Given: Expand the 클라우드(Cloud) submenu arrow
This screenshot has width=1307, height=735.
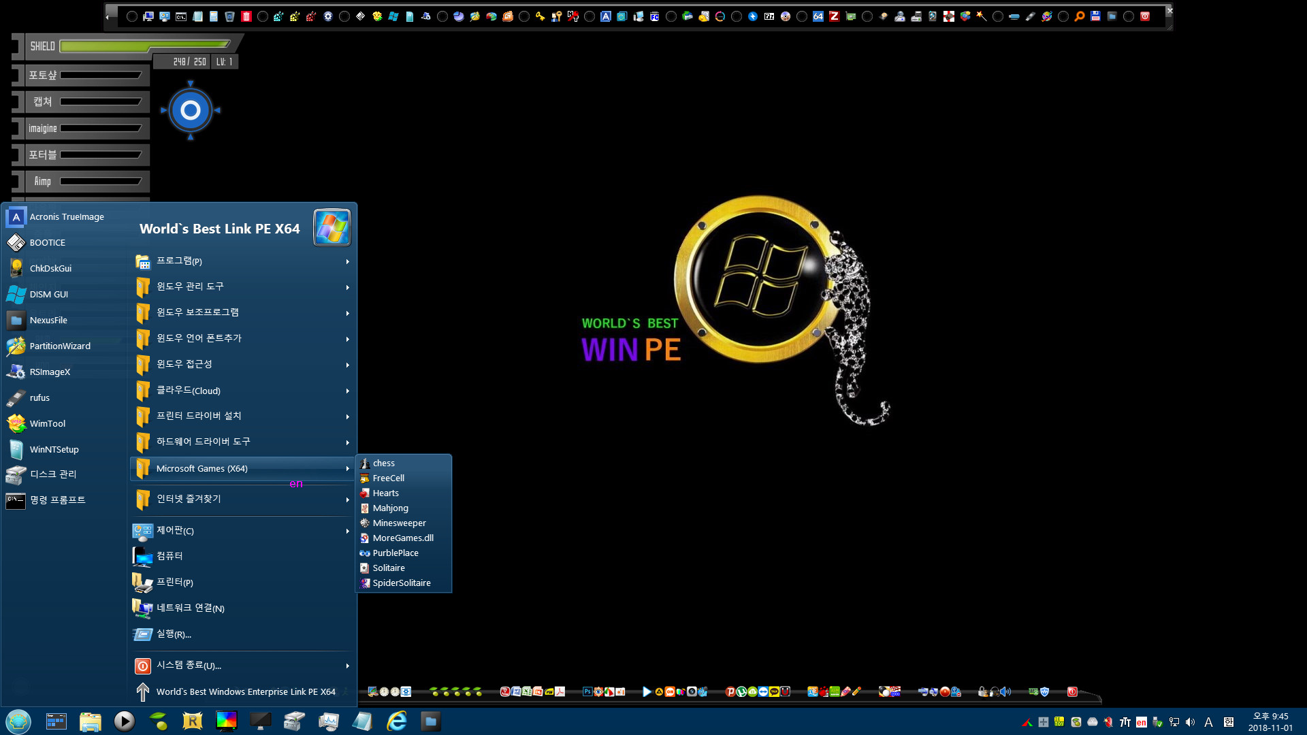Looking at the screenshot, I should (x=347, y=391).
